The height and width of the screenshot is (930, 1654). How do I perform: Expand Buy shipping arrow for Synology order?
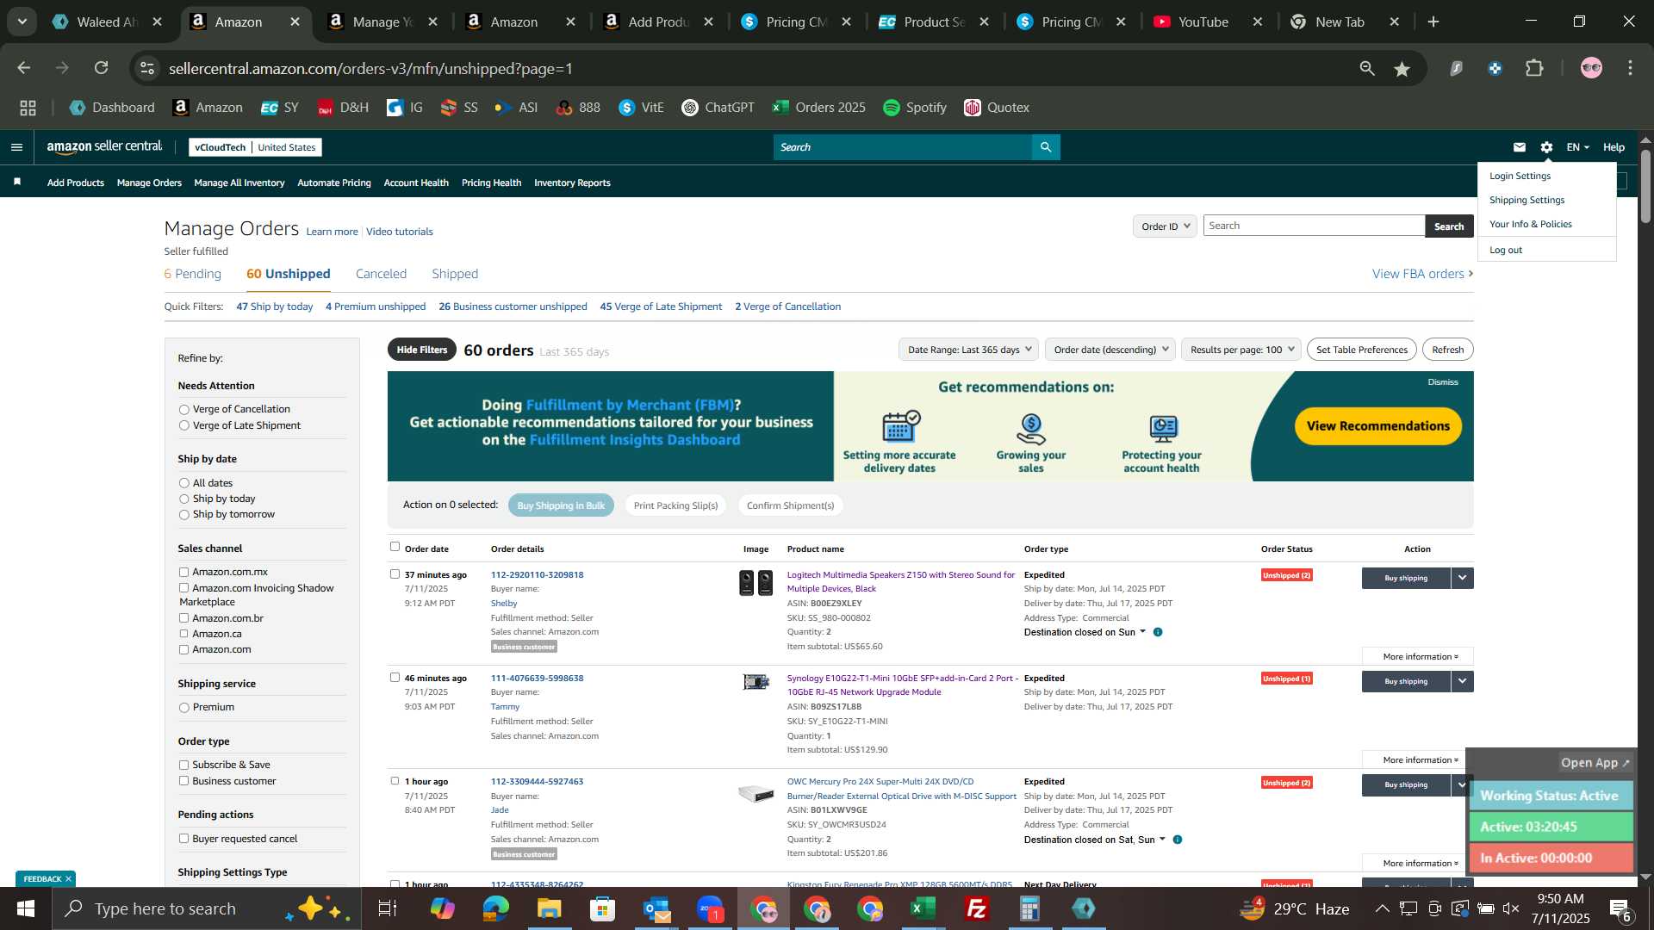(x=1462, y=681)
